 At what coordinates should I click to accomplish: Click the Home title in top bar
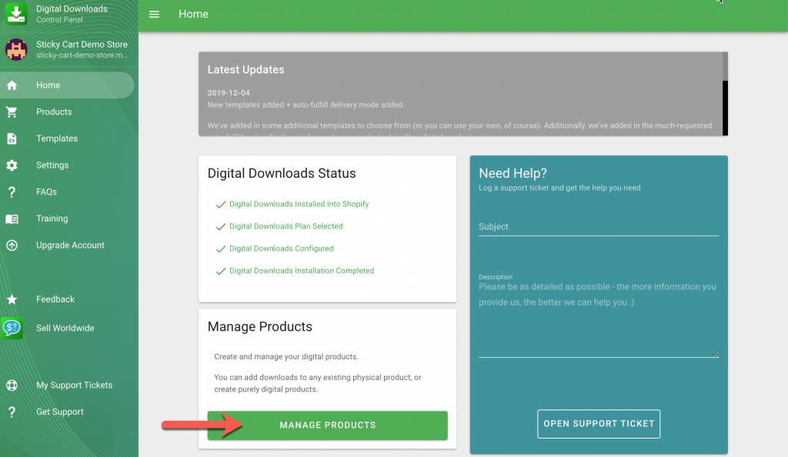(193, 14)
